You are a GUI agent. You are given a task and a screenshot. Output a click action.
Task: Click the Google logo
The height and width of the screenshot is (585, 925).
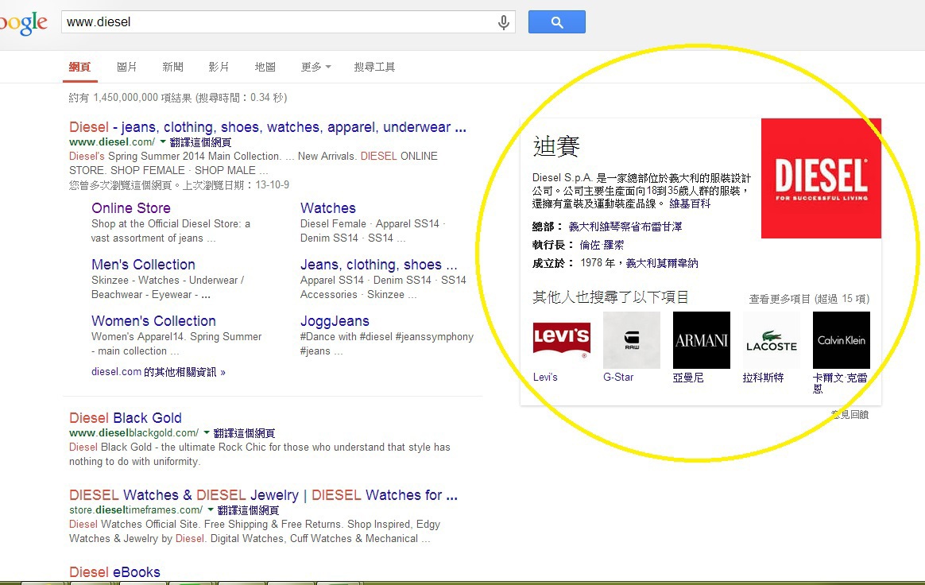(22, 23)
